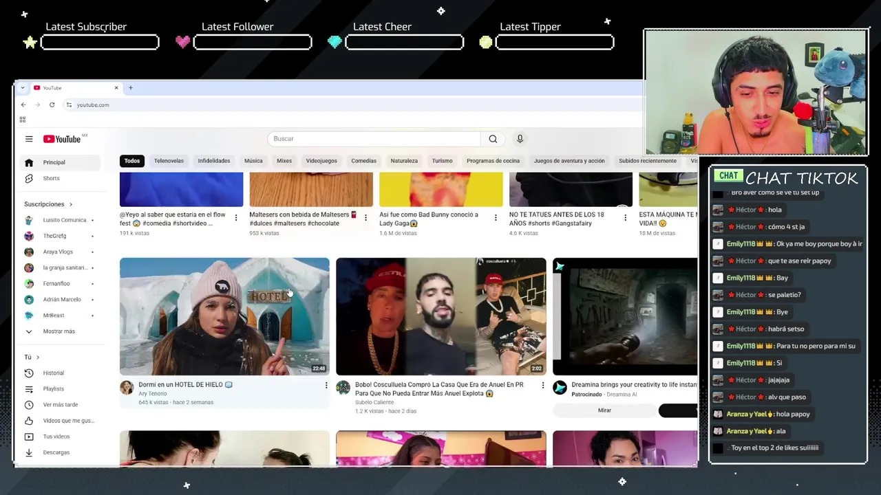Image resolution: width=881 pixels, height=495 pixels.
Task: Open Maltesers con bebida de Maltesers title
Action: [x=303, y=219]
